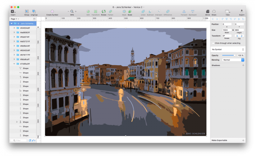Add a shadow with Shadows plus
255x156 pixels.
243,65
